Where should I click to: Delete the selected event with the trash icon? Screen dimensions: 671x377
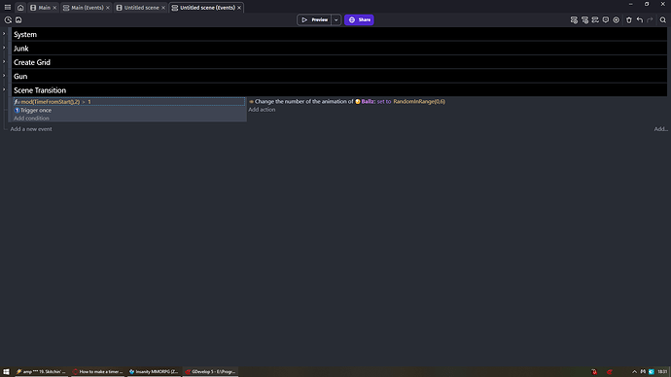[x=628, y=20]
